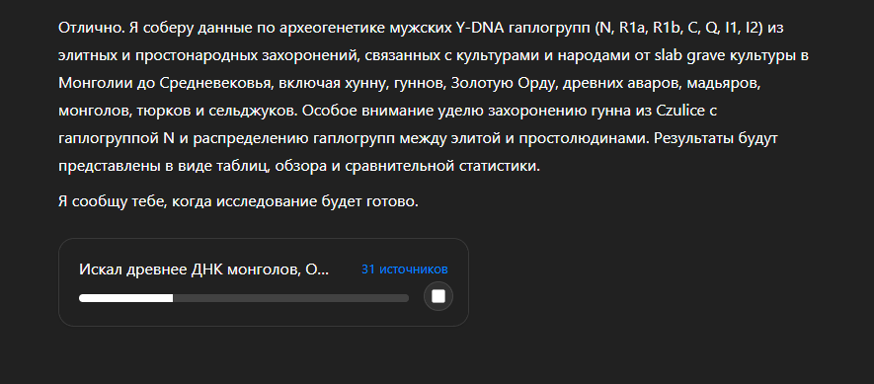Click the word простолюдинами in the text
Screen dimensions: 874x384
tap(585, 139)
